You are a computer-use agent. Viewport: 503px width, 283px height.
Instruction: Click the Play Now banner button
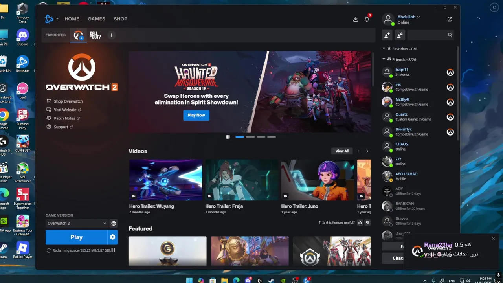pyautogui.click(x=196, y=115)
